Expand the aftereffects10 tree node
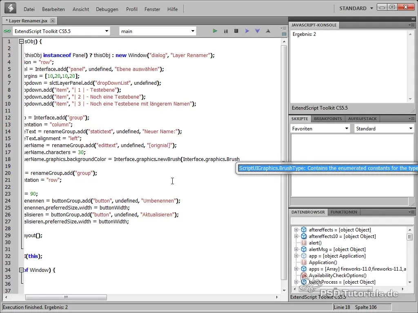 (296, 236)
